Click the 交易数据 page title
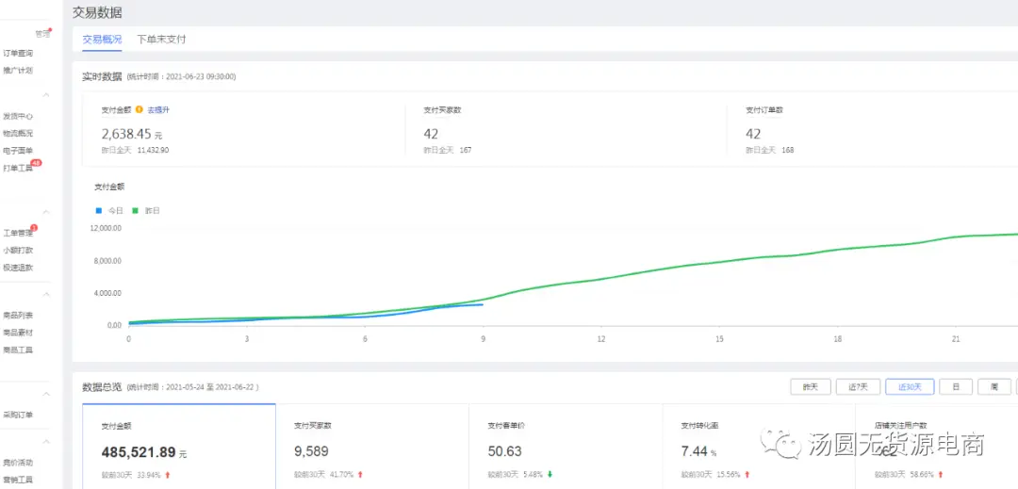Image resolution: width=1018 pixels, height=489 pixels. (97, 13)
